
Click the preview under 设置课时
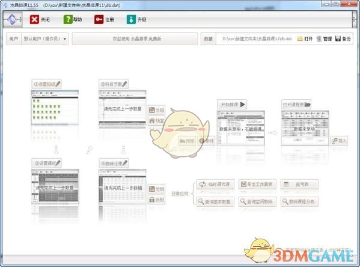[x=55, y=187]
